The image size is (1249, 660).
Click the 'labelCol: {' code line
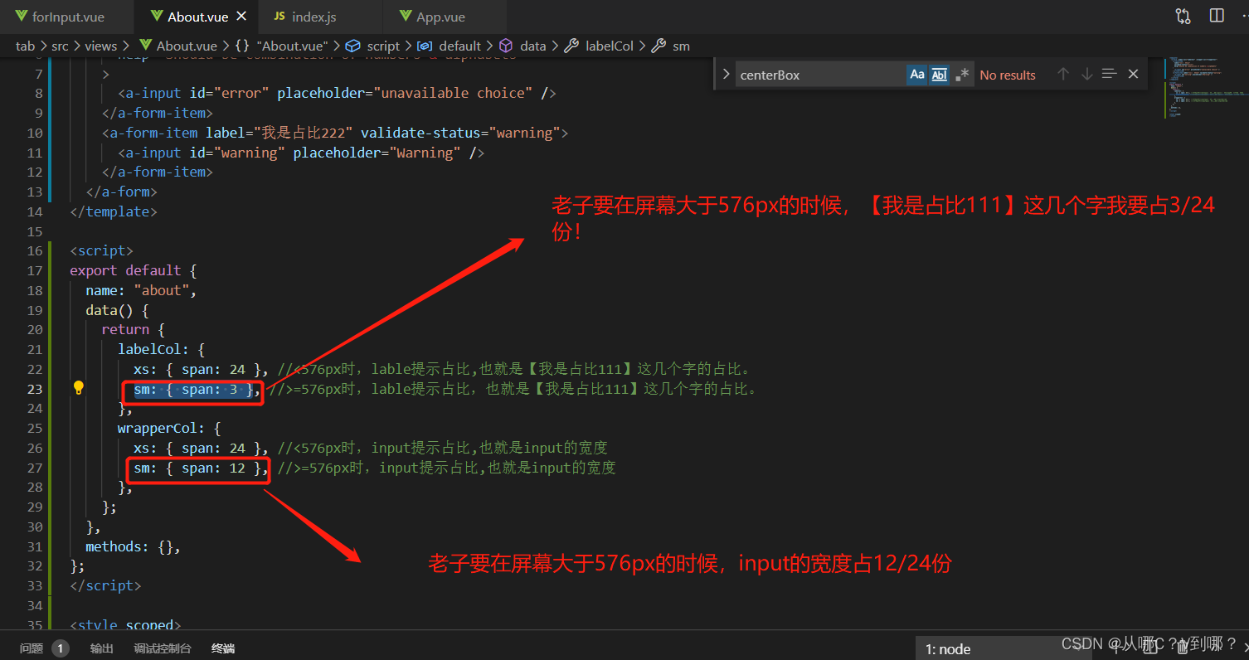pyautogui.click(x=161, y=349)
